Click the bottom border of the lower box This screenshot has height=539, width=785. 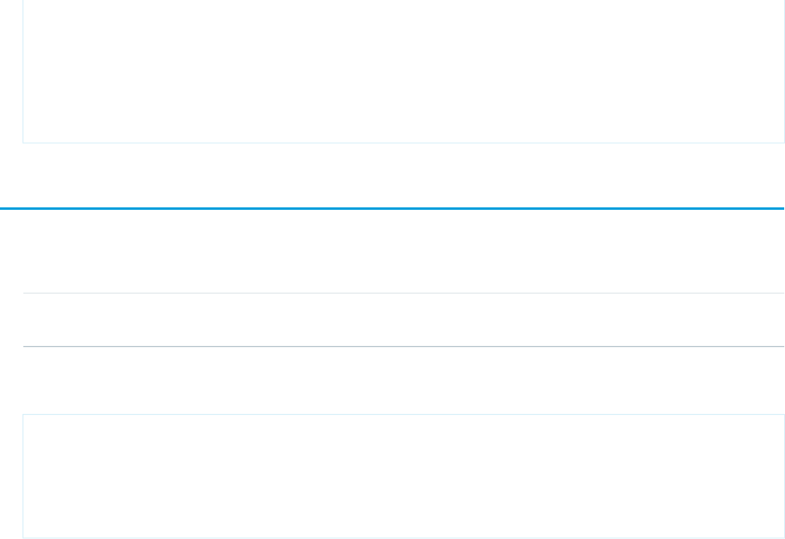click(403, 537)
